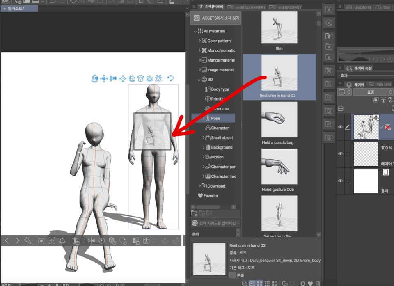Toggle the large thumbnail view button
The height and width of the screenshot is (286, 394).
259,283
